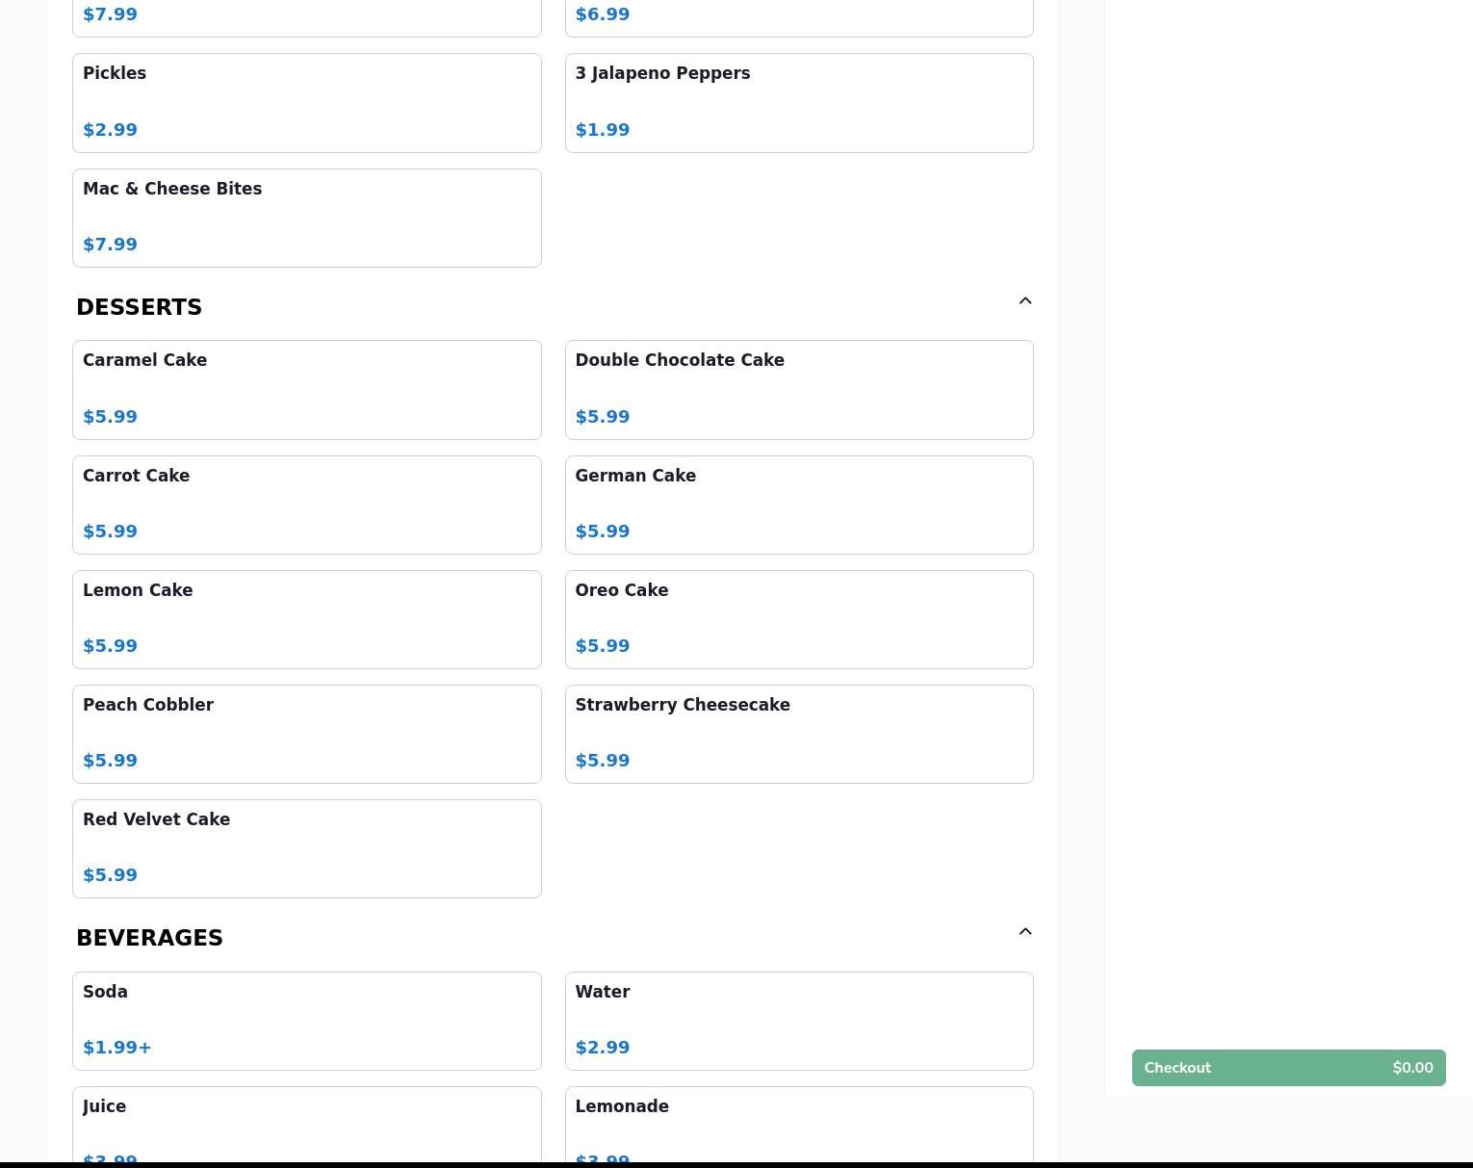Viewport: 1473px width, 1168px height.
Task: Choose Mac & Cheese Bites
Action: coord(307,218)
